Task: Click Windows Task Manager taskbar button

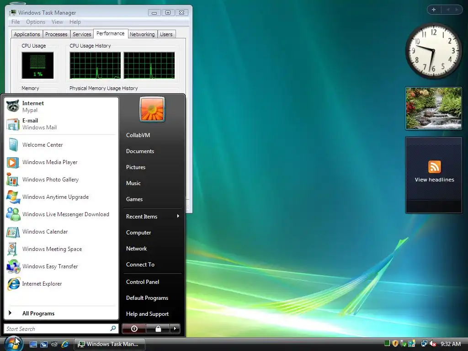Action: click(110, 344)
